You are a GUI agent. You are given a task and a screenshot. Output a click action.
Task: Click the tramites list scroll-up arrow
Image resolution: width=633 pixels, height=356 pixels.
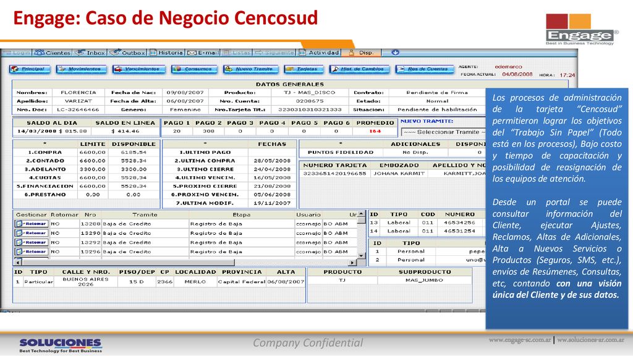coord(361,214)
